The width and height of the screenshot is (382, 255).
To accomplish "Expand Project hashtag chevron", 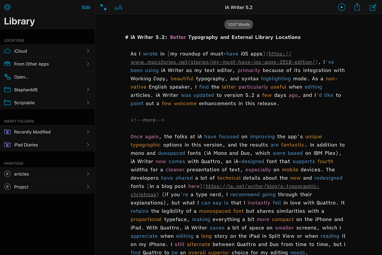I will 88,187.
